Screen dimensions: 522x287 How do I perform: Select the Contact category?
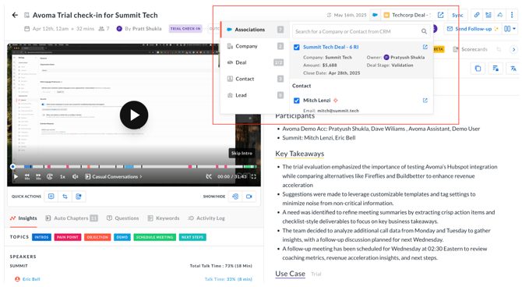click(255, 79)
